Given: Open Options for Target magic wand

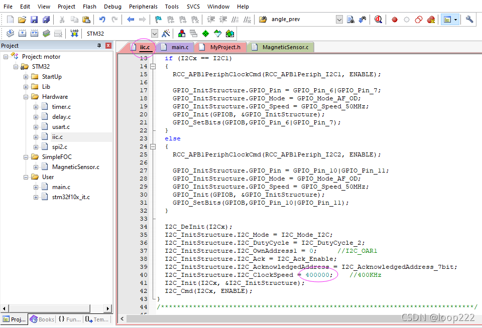Looking at the screenshot, I should [x=166, y=34].
